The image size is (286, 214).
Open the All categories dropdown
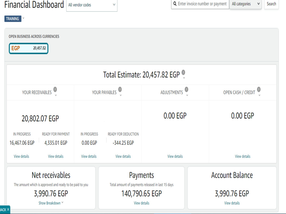pos(245,4)
